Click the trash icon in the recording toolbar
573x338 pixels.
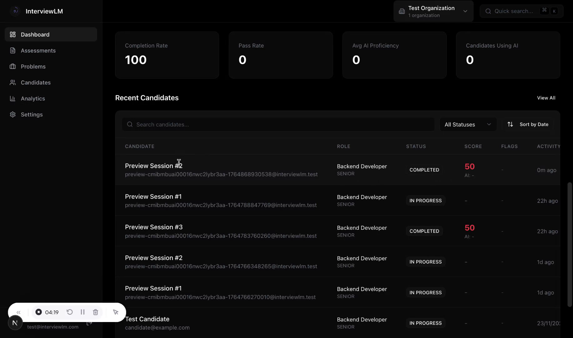click(95, 312)
